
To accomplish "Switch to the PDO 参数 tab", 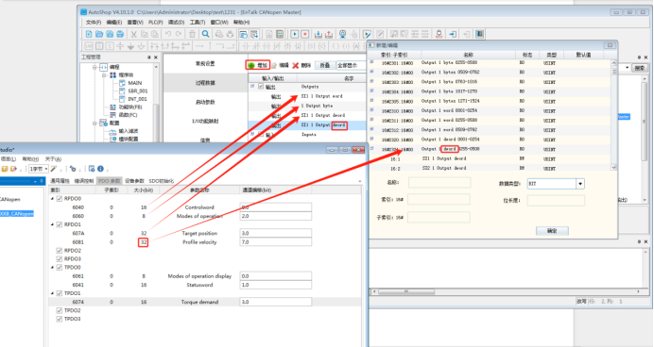I will (x=110, y=181).
